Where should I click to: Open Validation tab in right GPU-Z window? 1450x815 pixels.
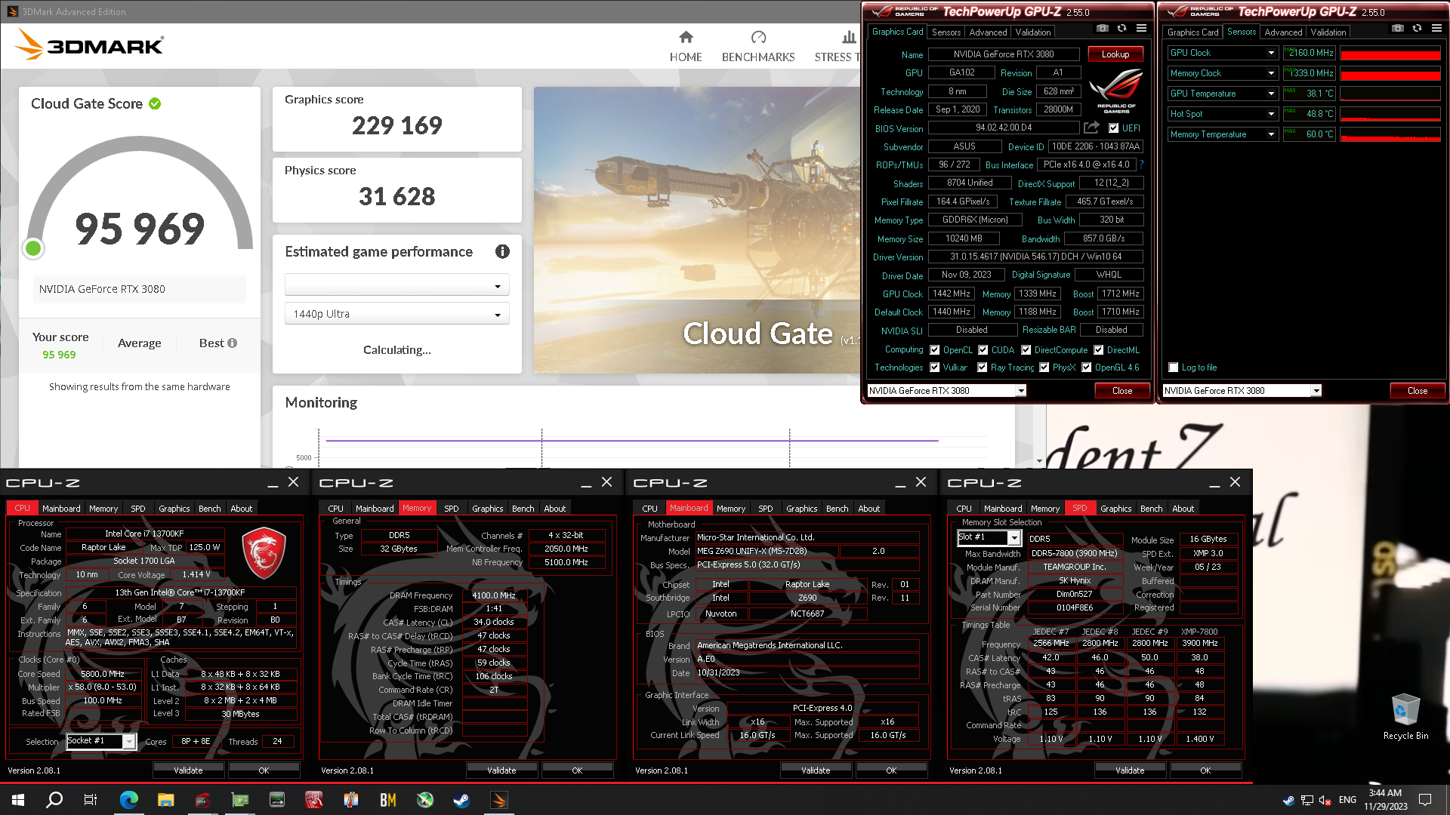(x=1328, y=32)
